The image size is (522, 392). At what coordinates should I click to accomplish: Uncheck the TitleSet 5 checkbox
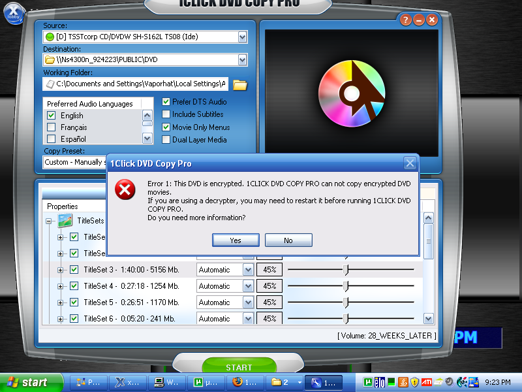[x=74, y=302]
